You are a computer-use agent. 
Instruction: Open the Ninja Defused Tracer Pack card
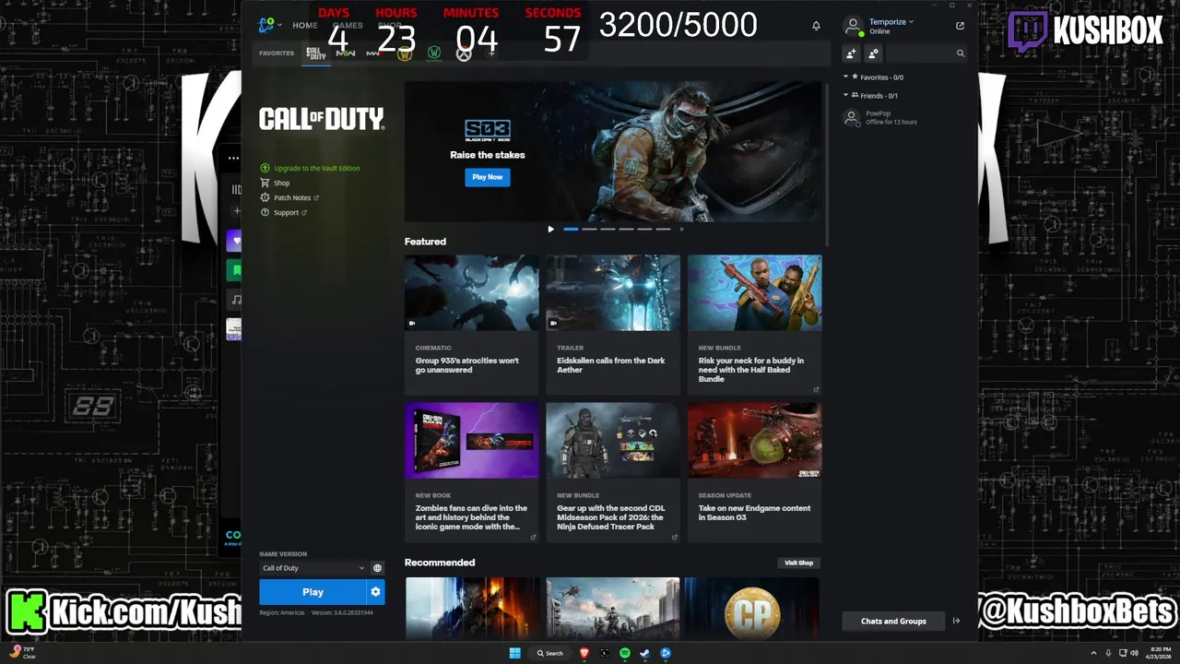point(613,472)
